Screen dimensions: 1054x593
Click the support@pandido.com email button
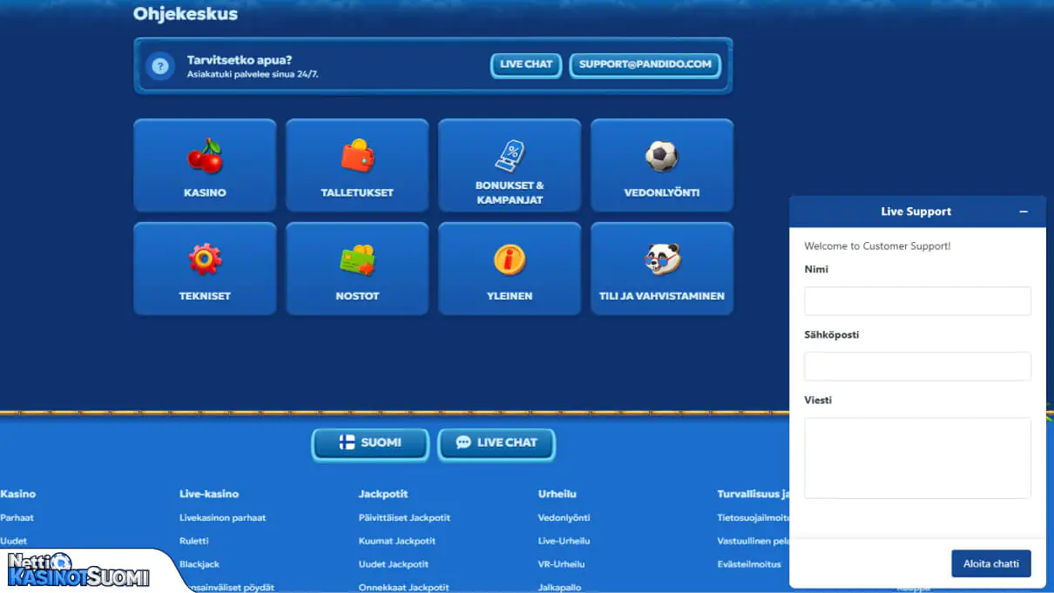point(645,64)
